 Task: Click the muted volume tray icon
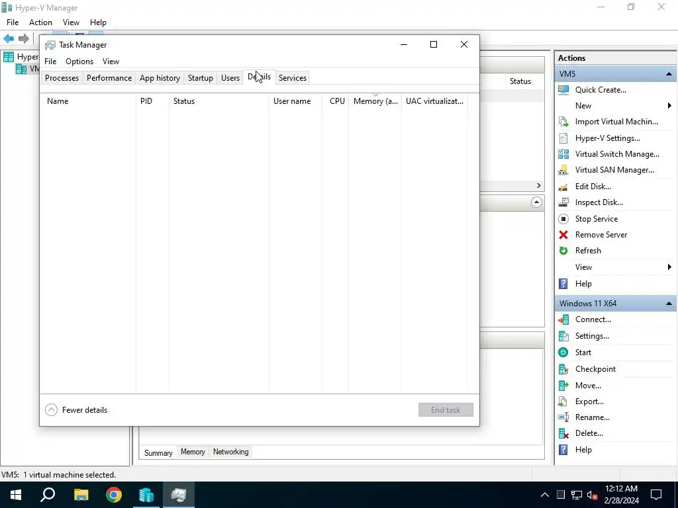pos(593,495)
